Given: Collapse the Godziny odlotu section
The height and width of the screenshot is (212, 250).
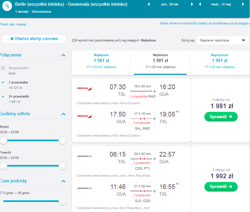Looking at the screenshot, I should [x=64, y=114].
